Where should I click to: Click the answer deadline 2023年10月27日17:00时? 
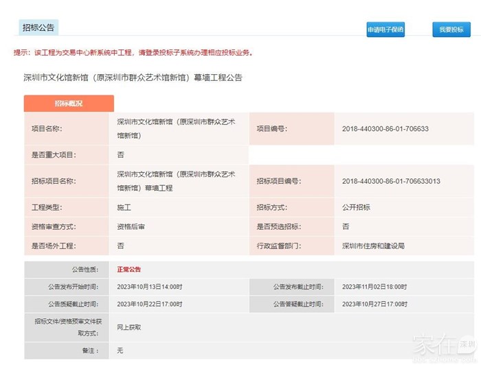pos(374,304)
